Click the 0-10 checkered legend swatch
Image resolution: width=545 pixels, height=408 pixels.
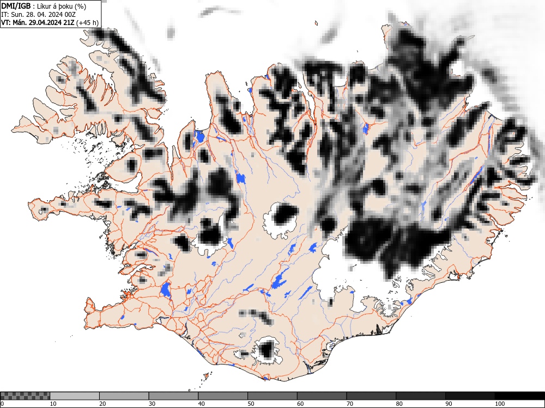[x=25, y=396]
